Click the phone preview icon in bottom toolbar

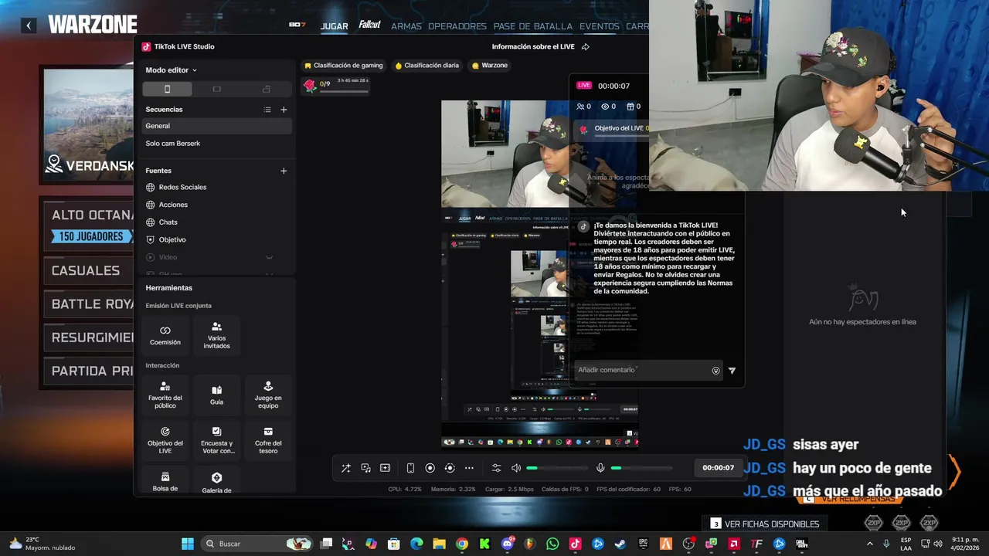click(x=410, y=468)
